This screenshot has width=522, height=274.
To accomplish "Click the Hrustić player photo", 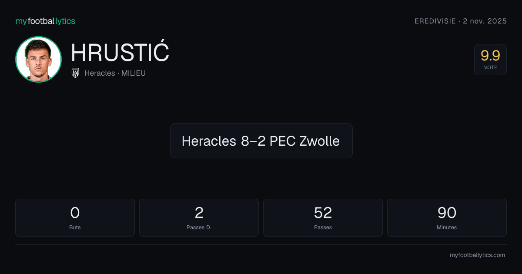I will (38, 59).
